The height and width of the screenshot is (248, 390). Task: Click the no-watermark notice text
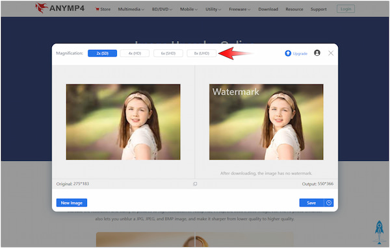point(266,173)
